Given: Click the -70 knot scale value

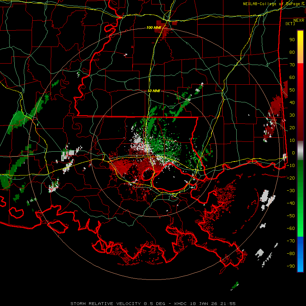Looking at the screenshot, I should [x=291, y=241].
